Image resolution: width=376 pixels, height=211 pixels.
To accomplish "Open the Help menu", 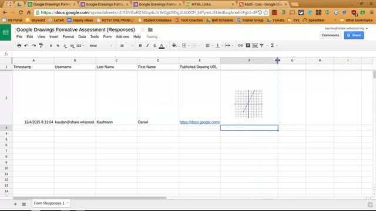I will (x=137, y=36).
